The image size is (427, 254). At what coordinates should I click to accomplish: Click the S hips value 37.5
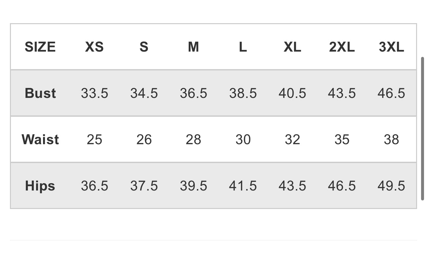click(144, 186)
